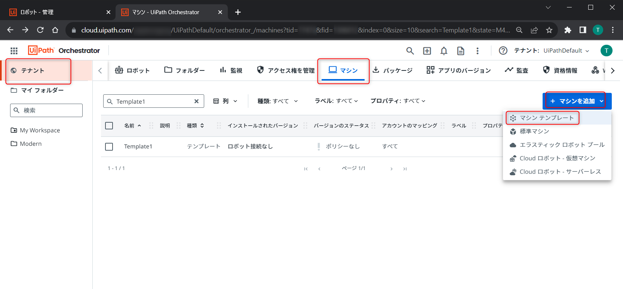This screenshot has width=623, height=289.
Task: Open the app launcher grid icon
Action: [x=14, y=51]
